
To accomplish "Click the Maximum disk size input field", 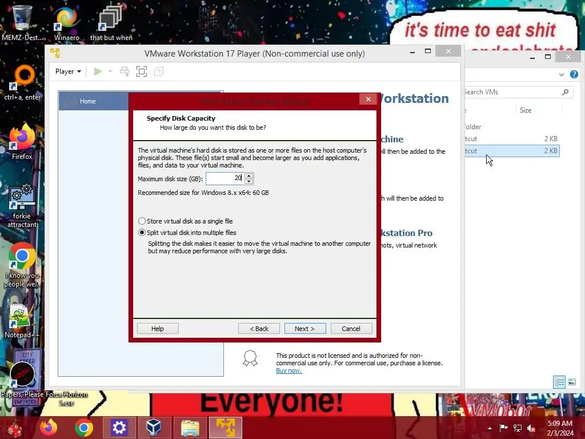I will pyautogui.click(x=225, y=178).
